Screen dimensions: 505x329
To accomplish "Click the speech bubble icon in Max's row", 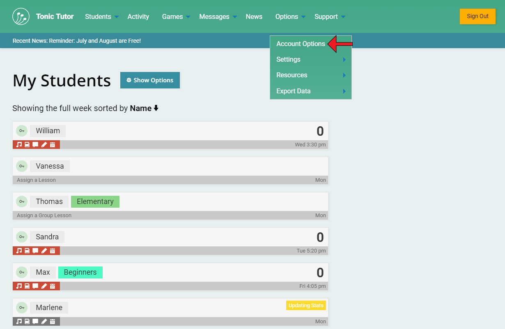I will [35, 286].
